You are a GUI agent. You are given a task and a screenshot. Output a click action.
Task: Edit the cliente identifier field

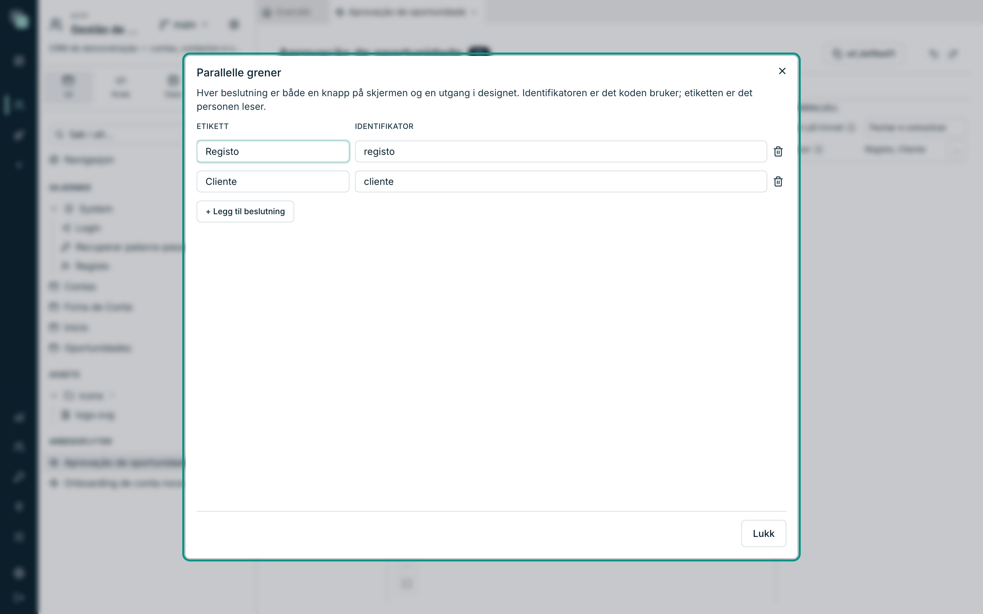560,181
